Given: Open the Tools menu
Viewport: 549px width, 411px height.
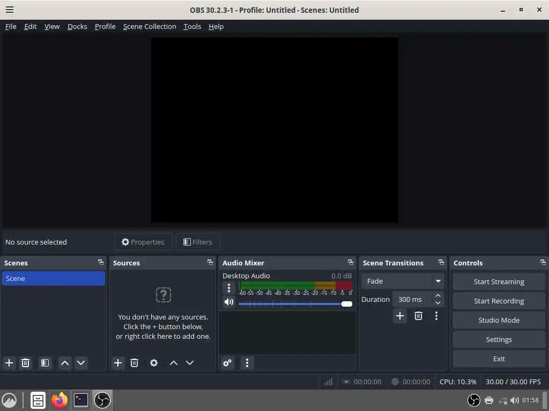Looking at the screenshot, I should click(x=192, y=27).
